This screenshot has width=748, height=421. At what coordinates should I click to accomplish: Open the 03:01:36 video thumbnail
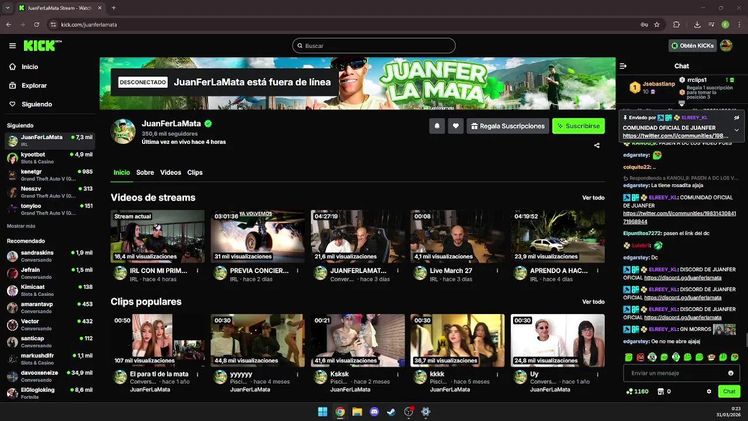click(x=258, y=236)
